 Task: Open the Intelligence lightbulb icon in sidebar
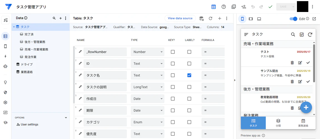6,82
